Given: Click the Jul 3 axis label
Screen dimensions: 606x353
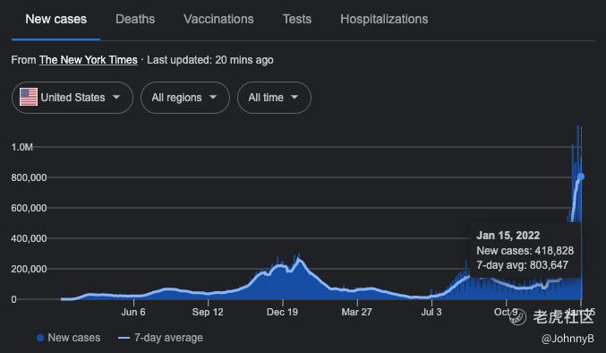Looking at the screenshot, I should (431, 312).
